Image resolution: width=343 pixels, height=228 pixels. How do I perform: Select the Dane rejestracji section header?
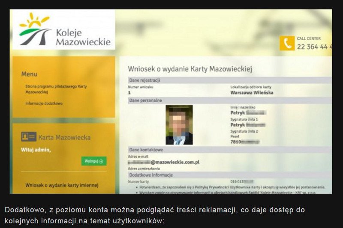tap(230, 80)
